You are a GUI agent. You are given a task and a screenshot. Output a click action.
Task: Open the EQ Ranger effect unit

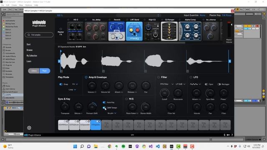pos(169,31)
